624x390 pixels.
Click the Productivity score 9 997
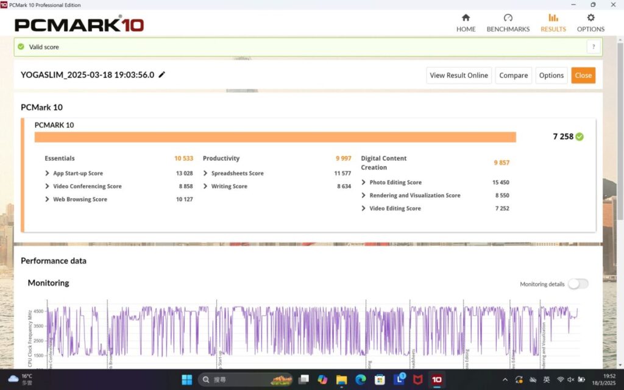pos(344,158)
